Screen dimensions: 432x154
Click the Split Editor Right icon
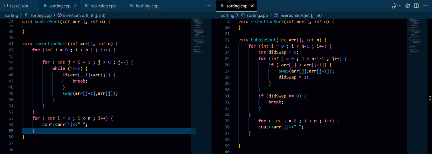(417, 6)
